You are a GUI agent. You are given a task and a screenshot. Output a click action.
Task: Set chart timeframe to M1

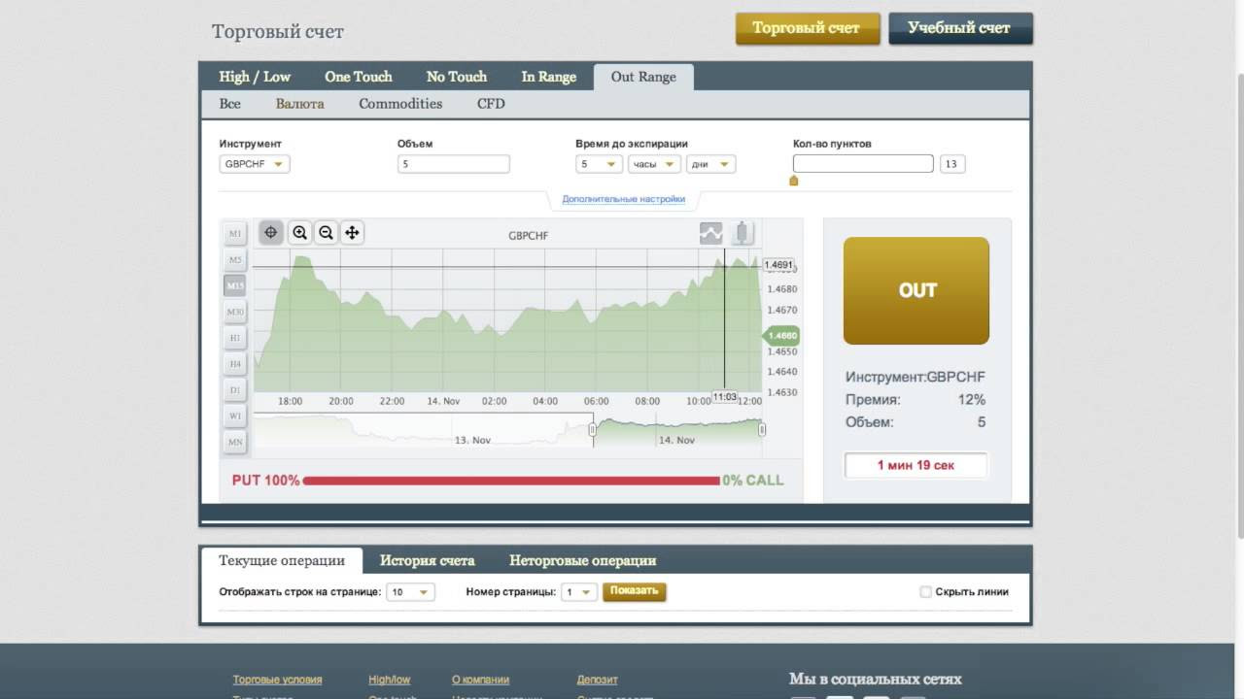(x=235, y=234)
